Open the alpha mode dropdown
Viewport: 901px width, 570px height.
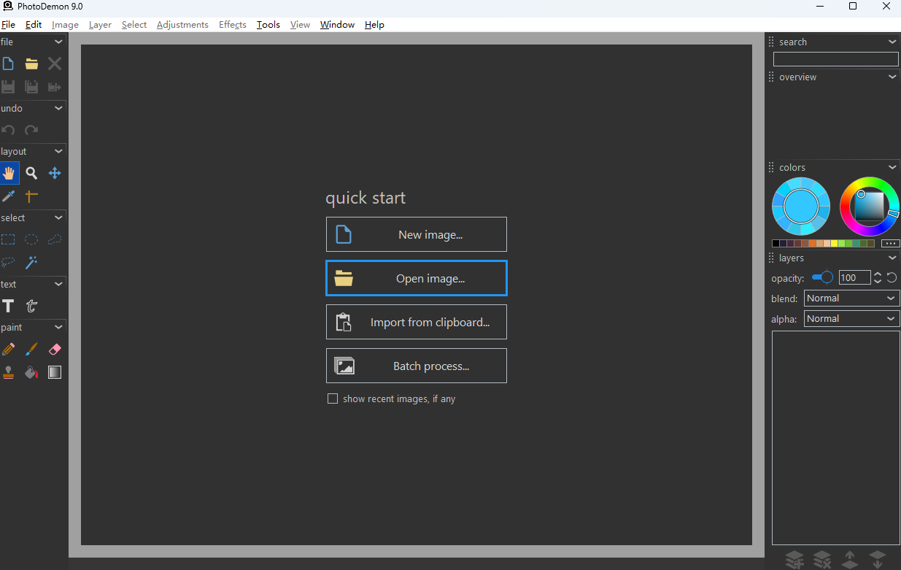tap(851, 319)
